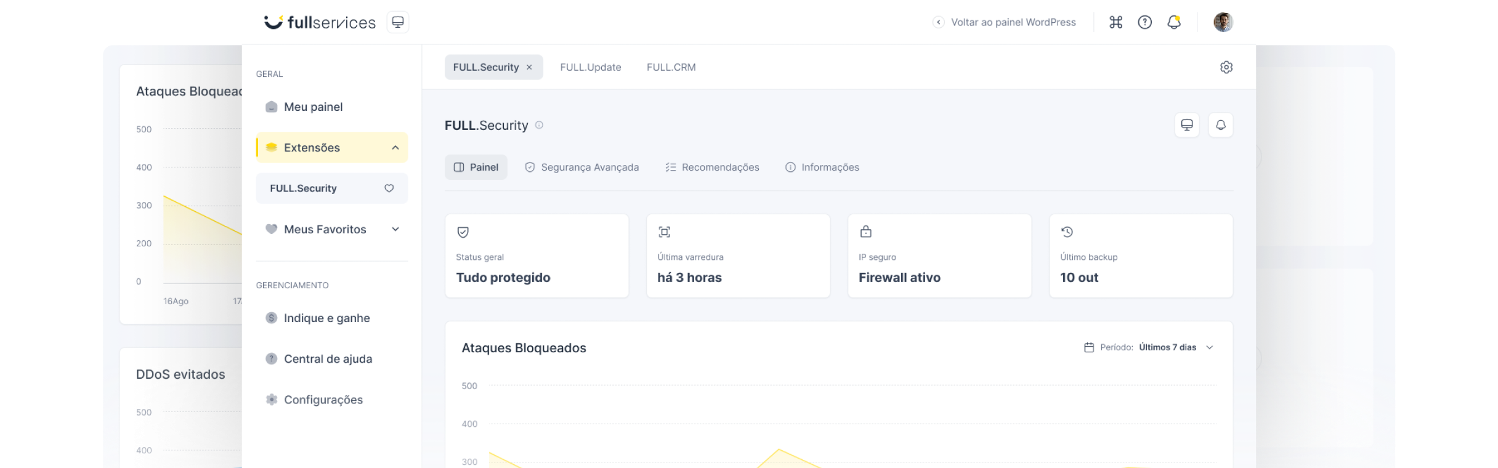Open the command shortcuts icon in header

[x=1115, y=22]
